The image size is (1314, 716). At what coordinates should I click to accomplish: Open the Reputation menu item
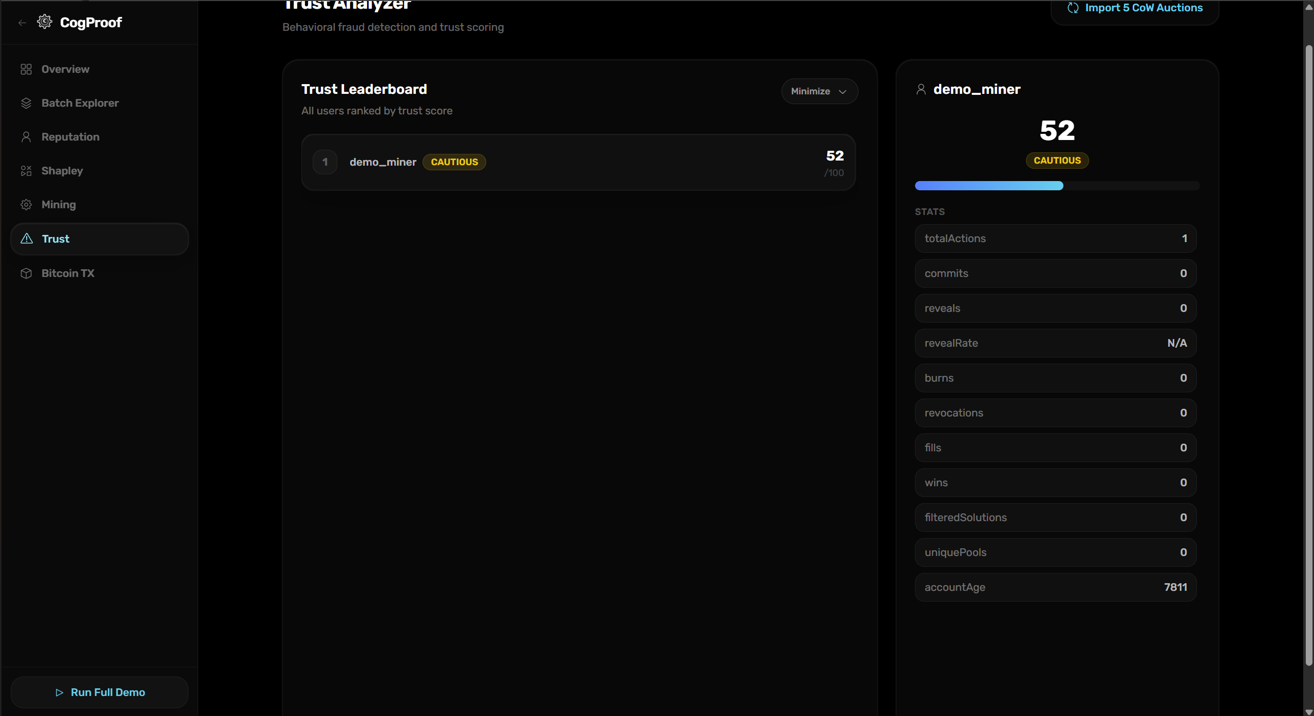(70, 137)
